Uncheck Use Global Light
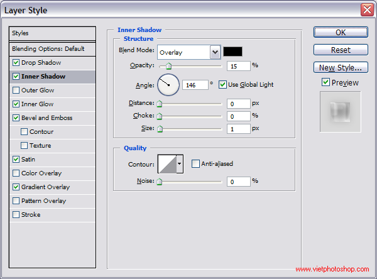377x279 pixels. click(222, 85)
